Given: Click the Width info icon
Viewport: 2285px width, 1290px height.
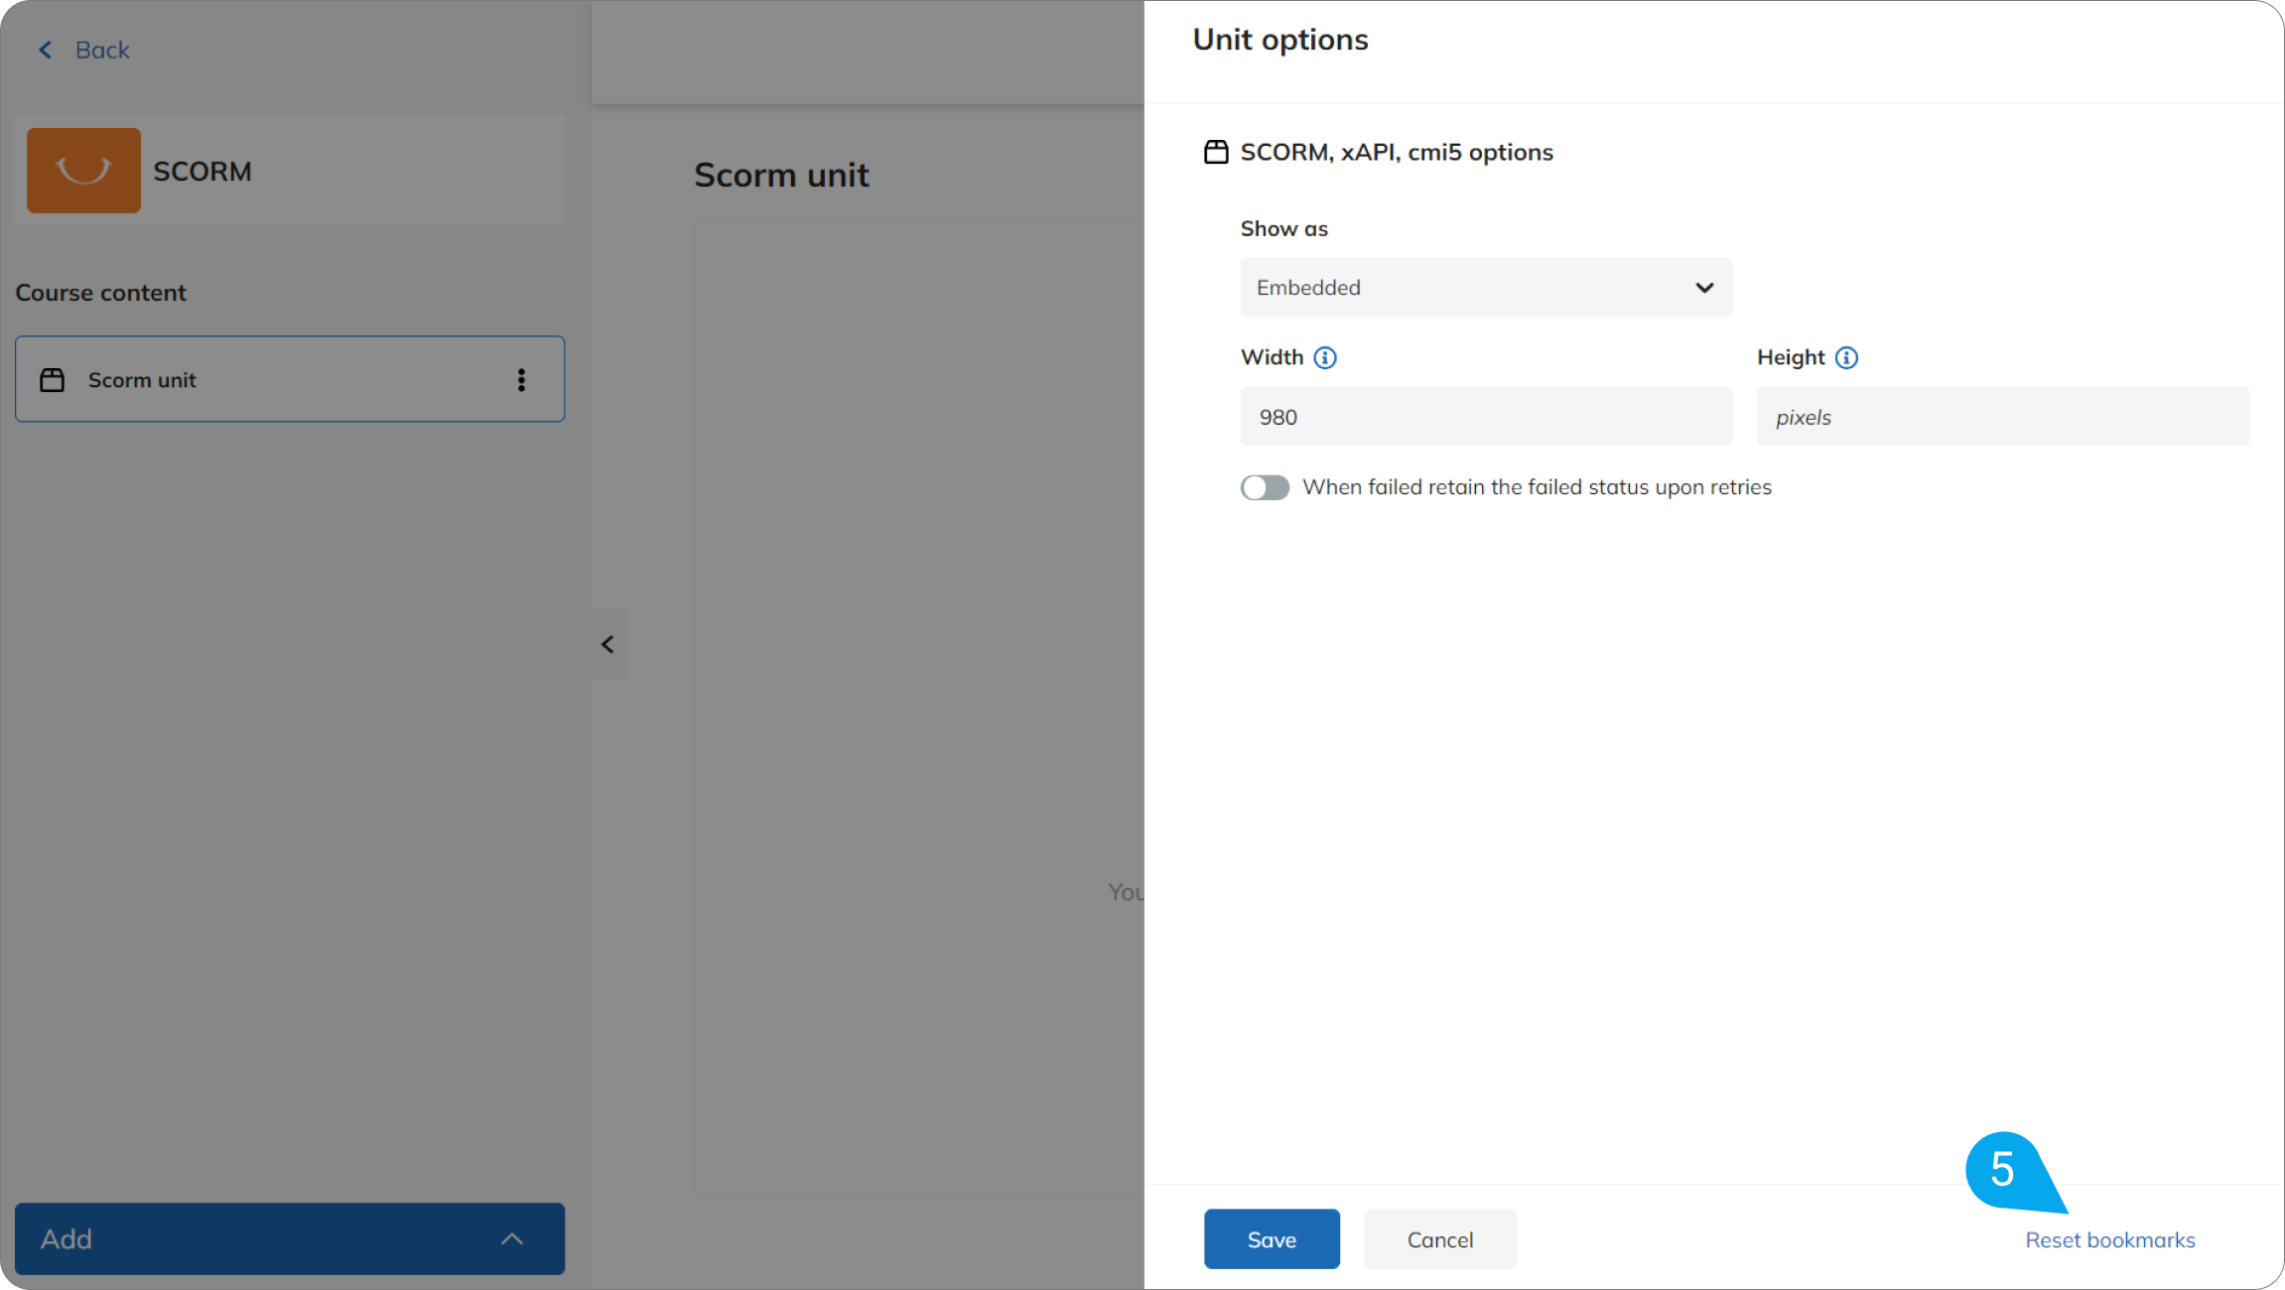Looking at the screenshot, I should coord(1325,358).
